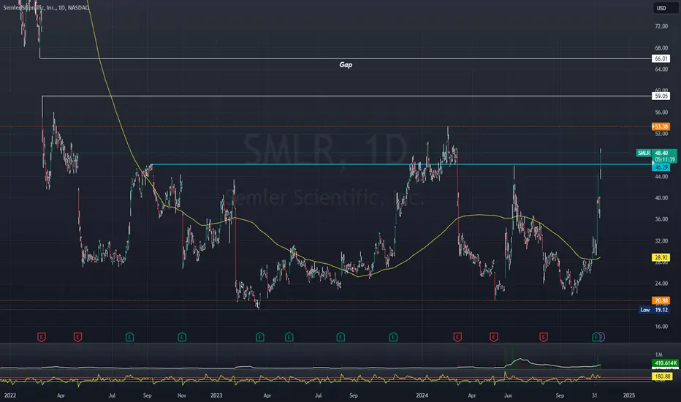The image size is (681, 402).
Task: Click the 40.00 price scale value
Action: click(x=661, y=198)
